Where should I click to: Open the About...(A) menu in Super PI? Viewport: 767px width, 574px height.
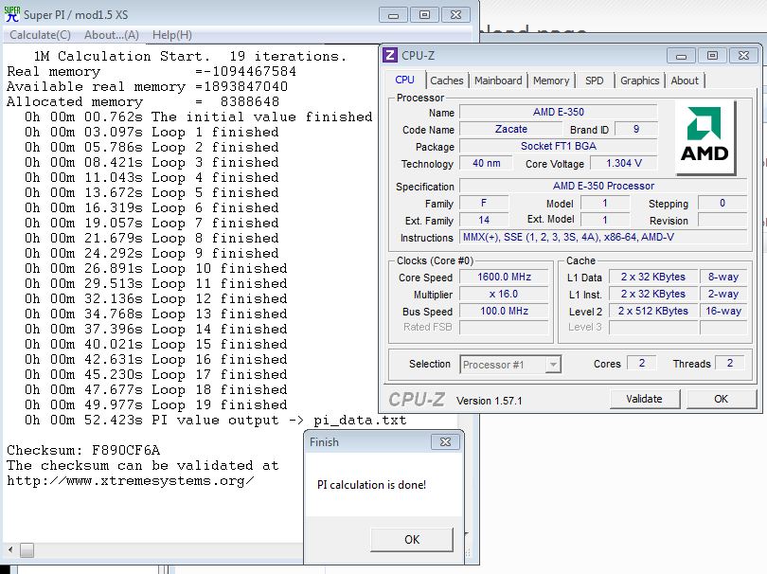tap(112, 35)
